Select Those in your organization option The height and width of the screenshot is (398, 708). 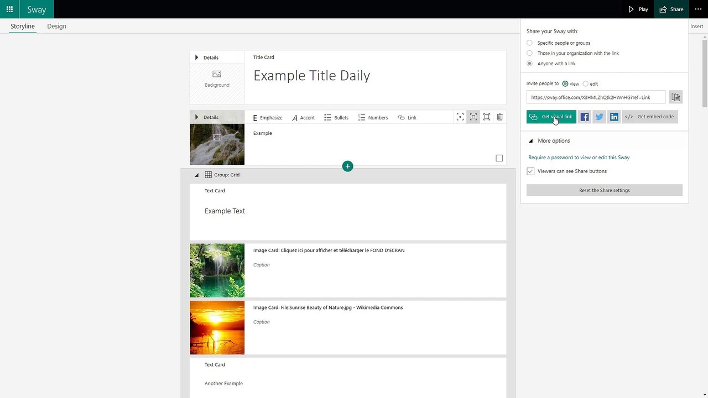coord(529,54)
